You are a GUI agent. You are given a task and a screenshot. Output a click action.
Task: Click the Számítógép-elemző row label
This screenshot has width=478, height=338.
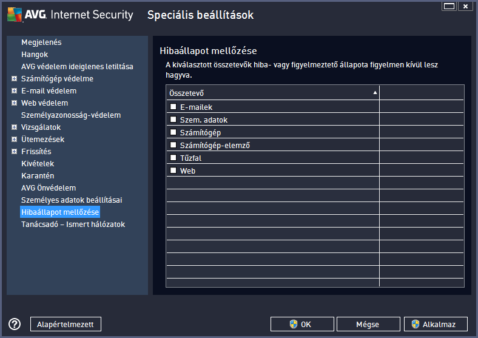(x=215, y=146)
